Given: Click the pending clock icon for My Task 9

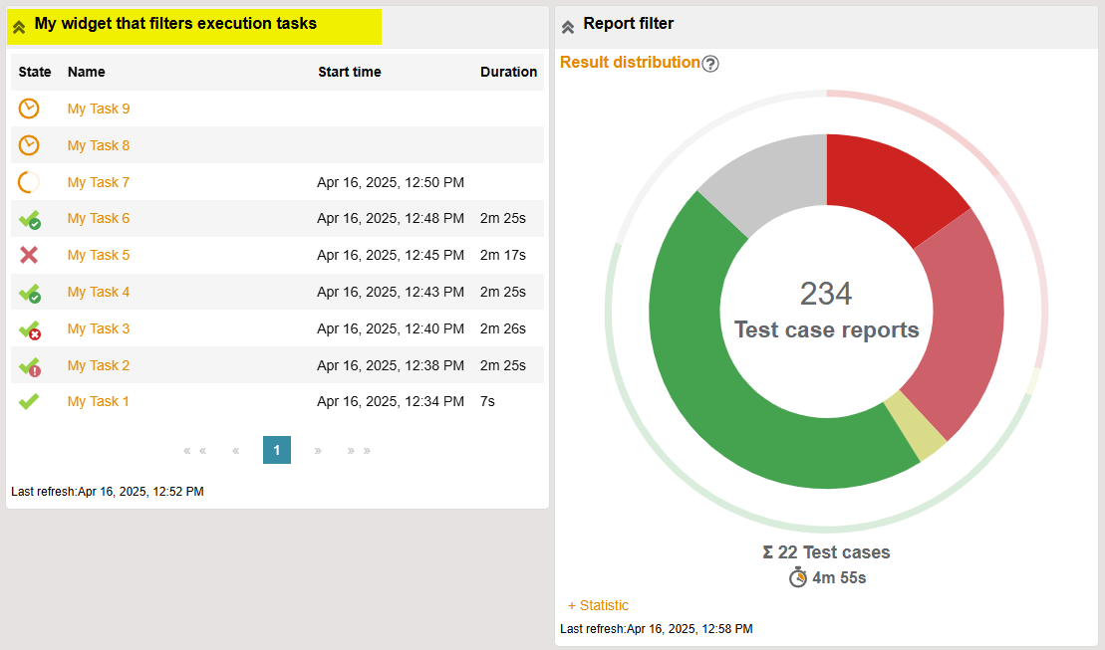Looking at the screenshot, I should (x=29, y=108).
